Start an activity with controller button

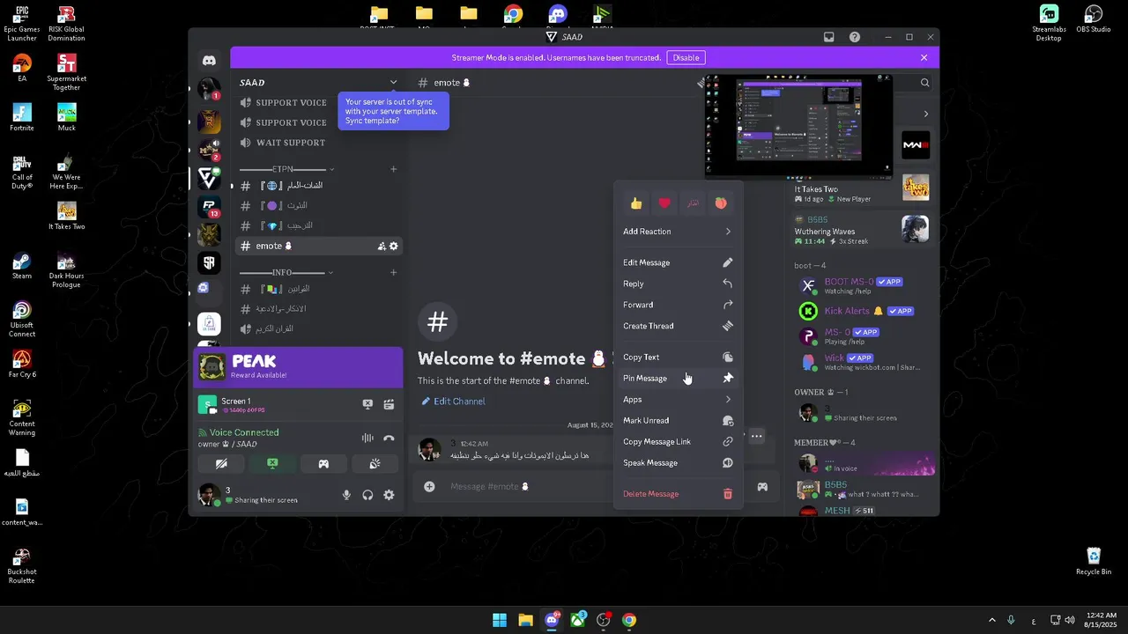(x=323, y=464)
